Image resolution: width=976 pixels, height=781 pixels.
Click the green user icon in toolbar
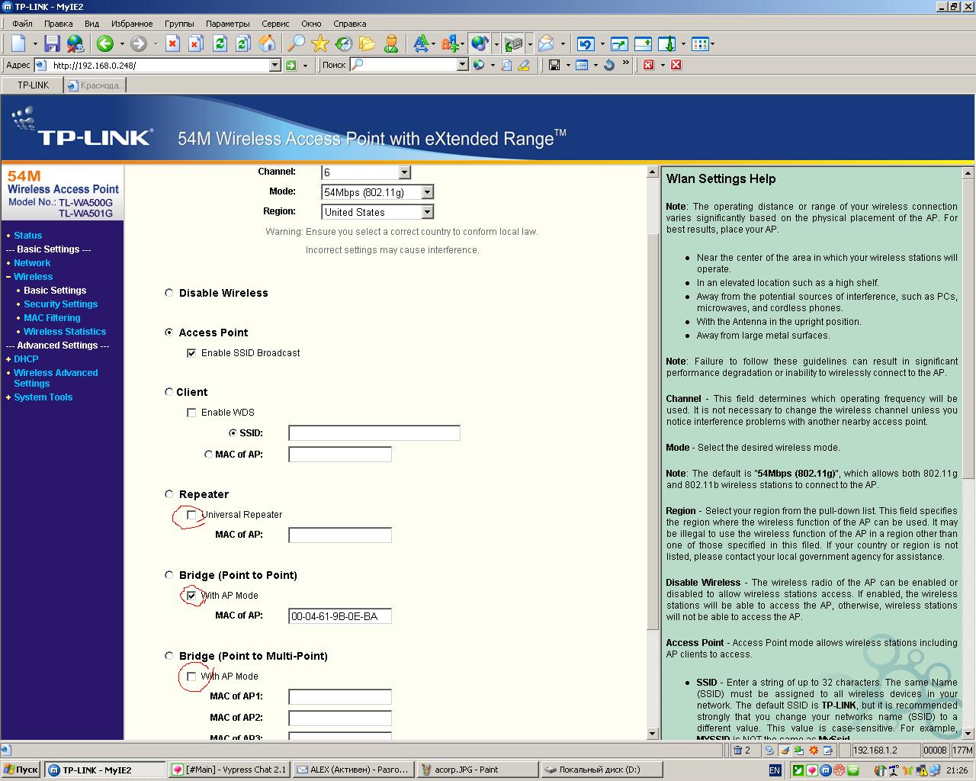tap(391, 43)
